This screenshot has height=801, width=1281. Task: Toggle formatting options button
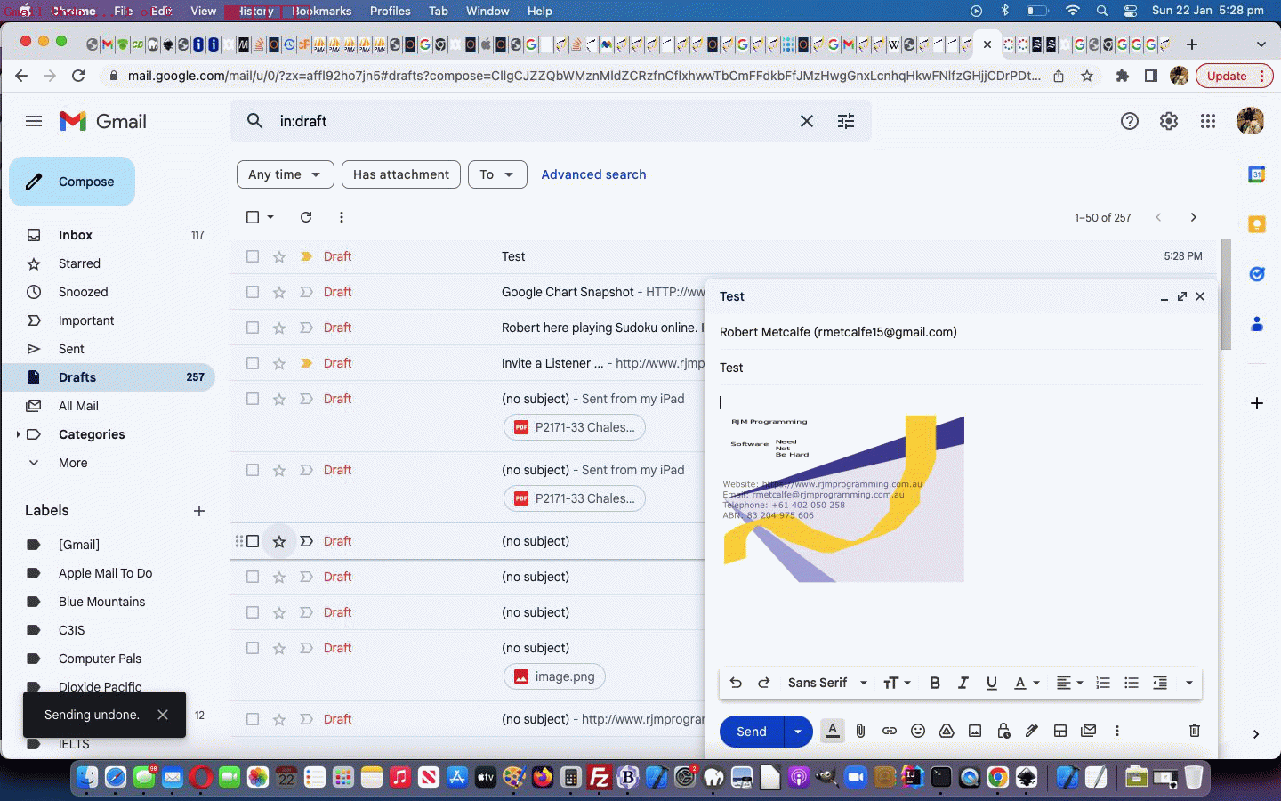(x=833, y=731)
